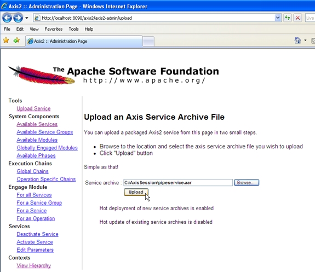Engage module For a Service
This screenshot has height=272, width=315.
[32, 211]
